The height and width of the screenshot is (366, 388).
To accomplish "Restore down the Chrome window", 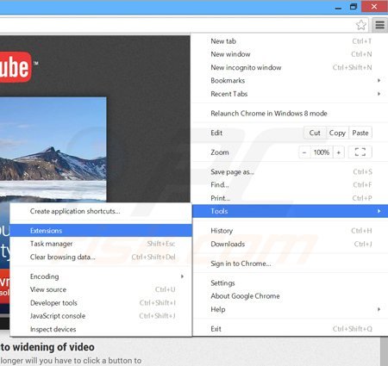I will pos(354,7).
